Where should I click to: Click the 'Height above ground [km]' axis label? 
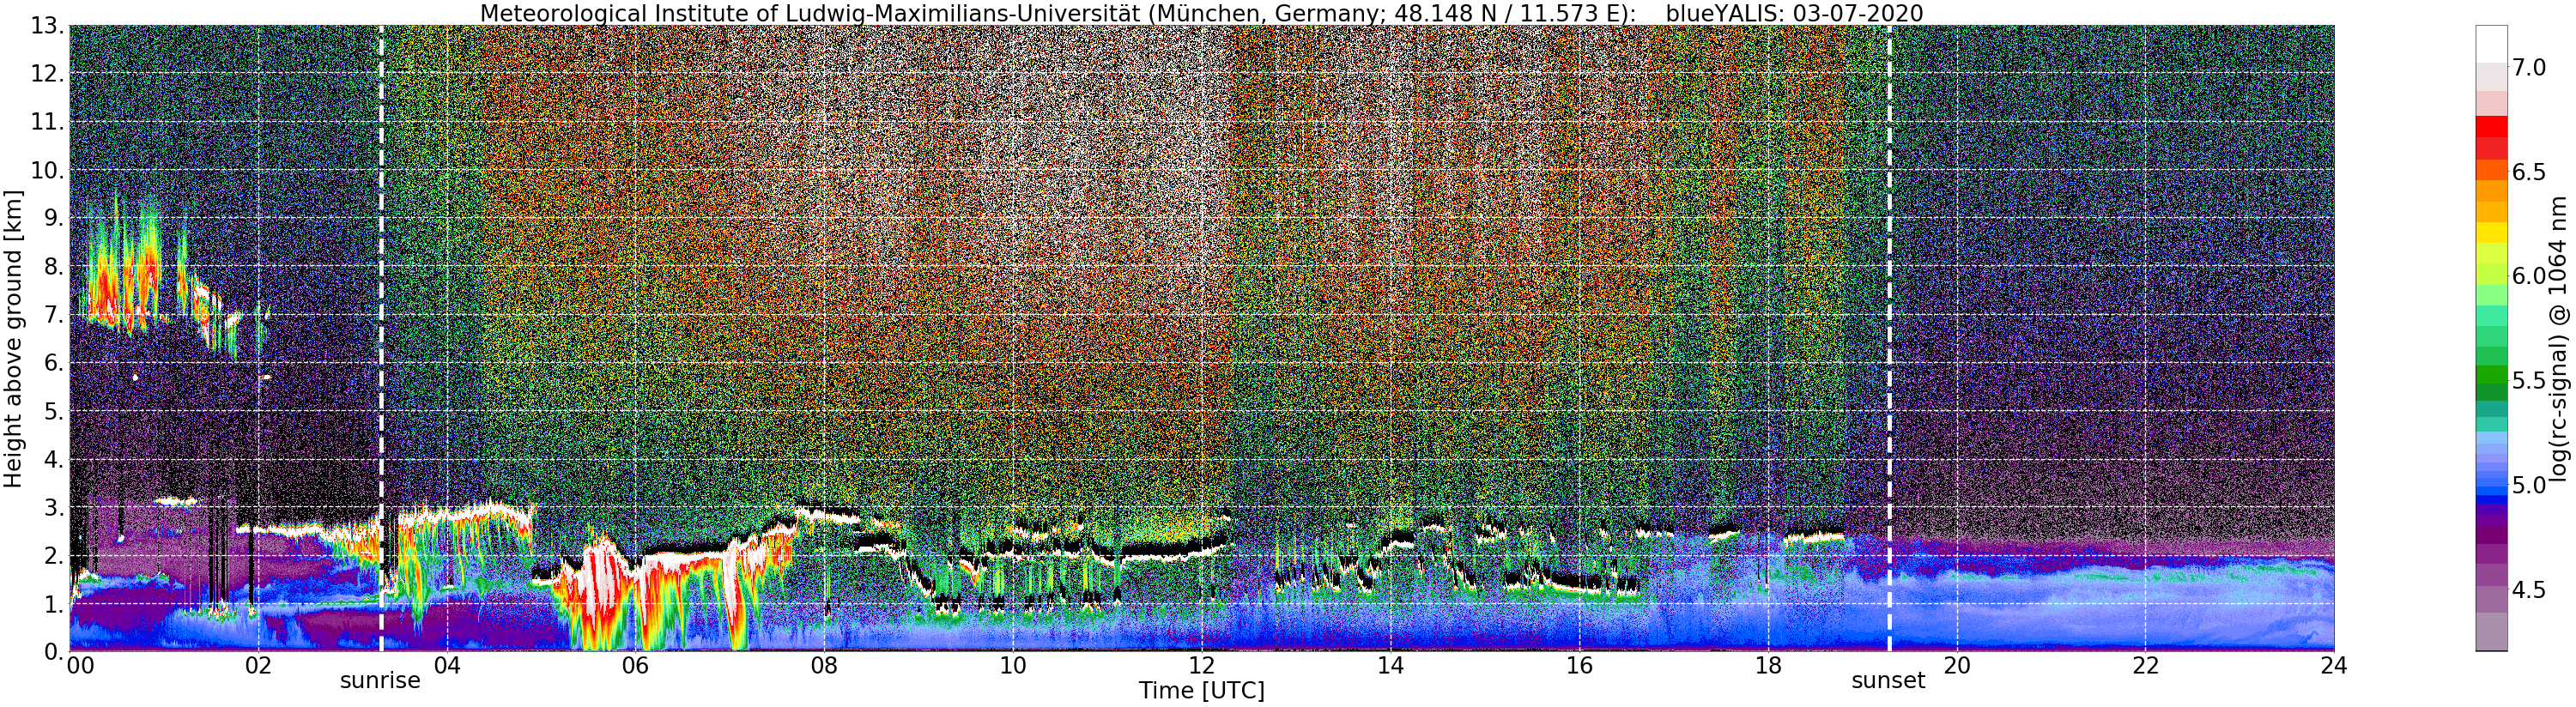13,339
